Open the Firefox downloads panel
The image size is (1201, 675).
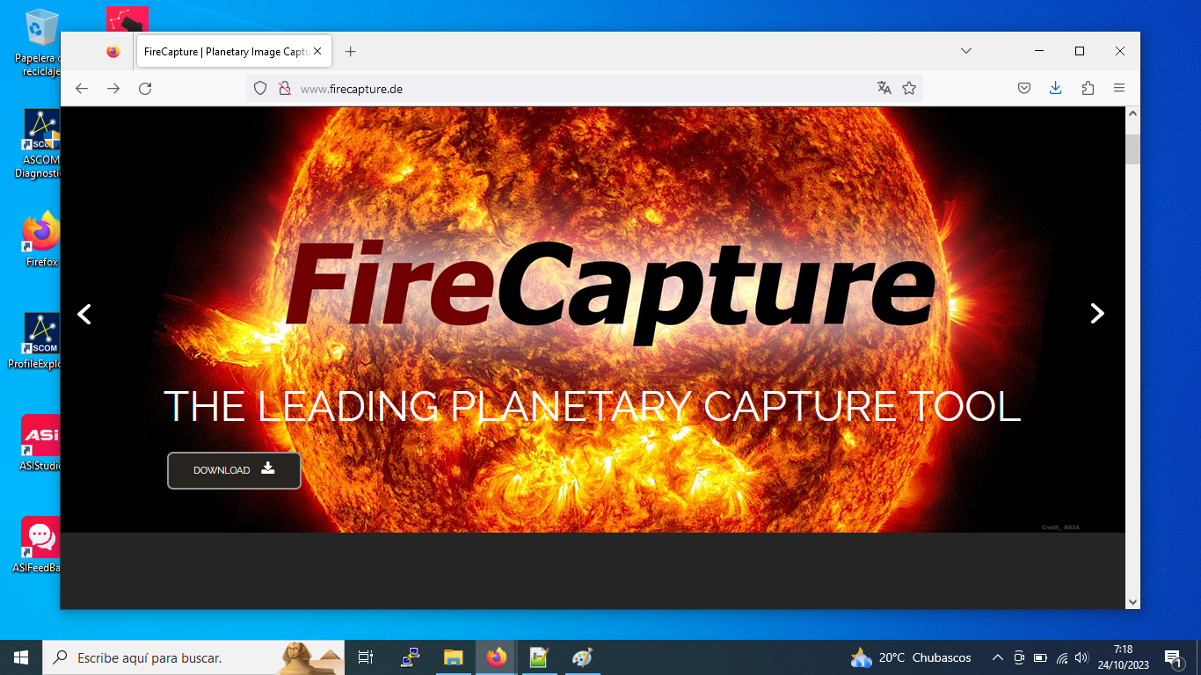[1056, 89]
